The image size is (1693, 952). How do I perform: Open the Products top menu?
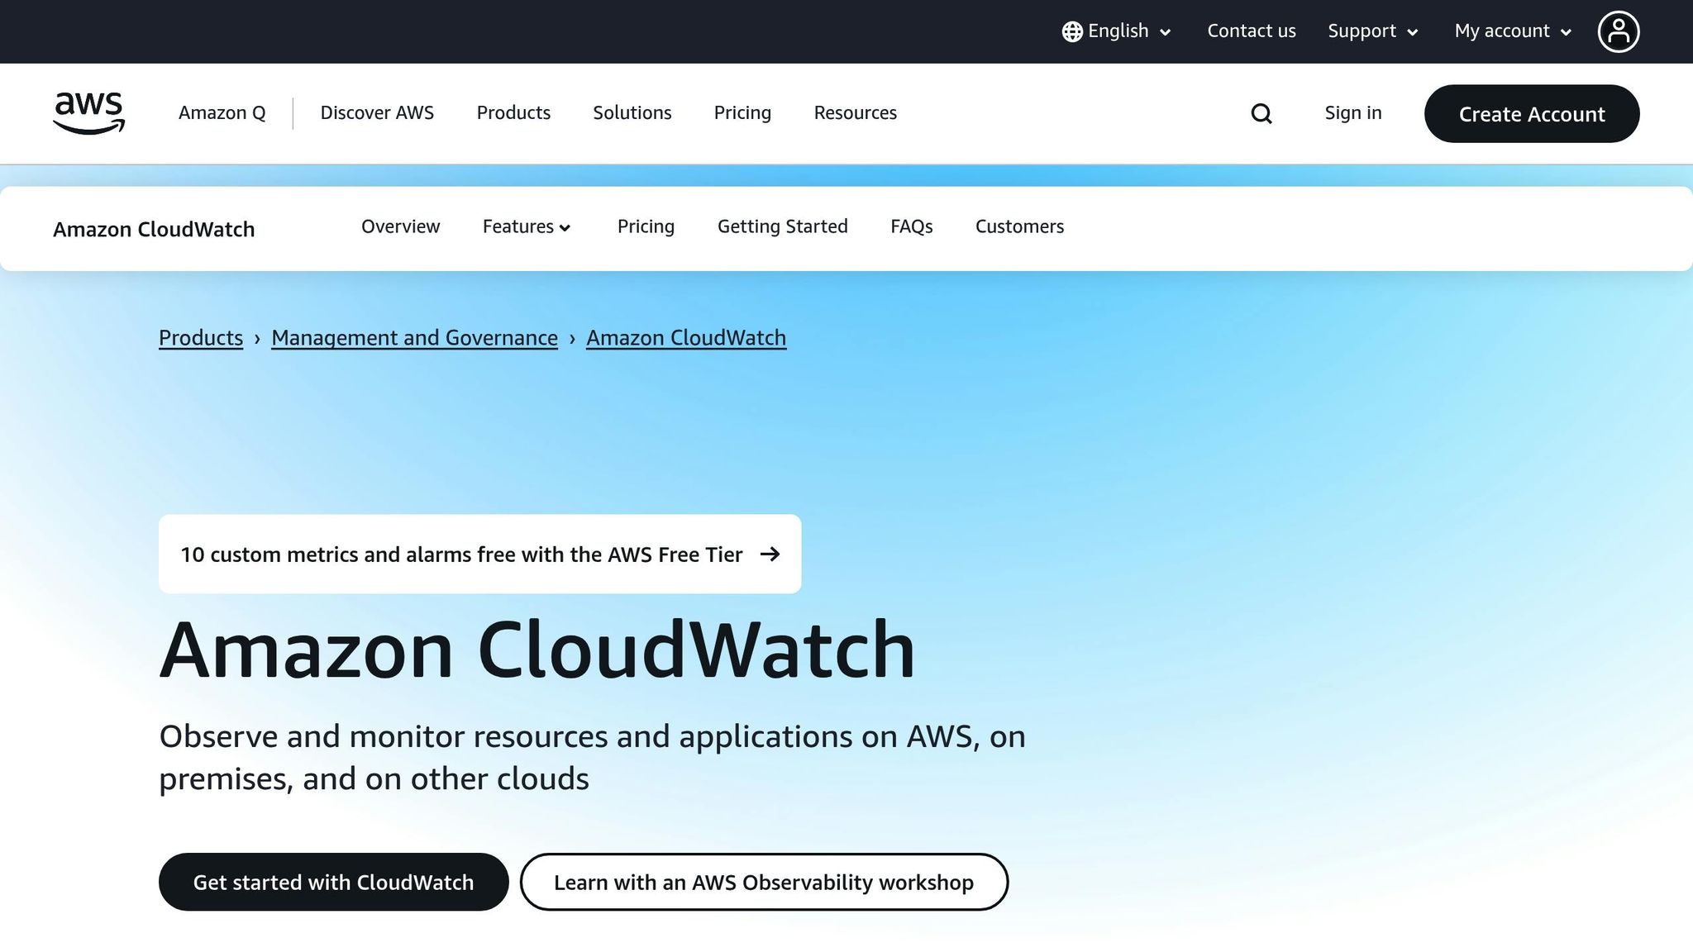pyautogui.click(x=513, y=112)
